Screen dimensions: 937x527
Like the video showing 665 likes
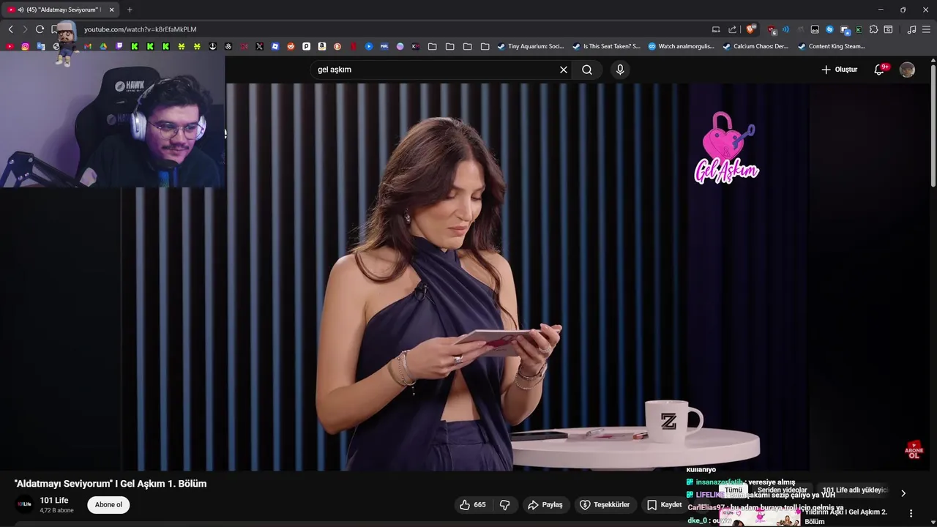click(472, 504)
